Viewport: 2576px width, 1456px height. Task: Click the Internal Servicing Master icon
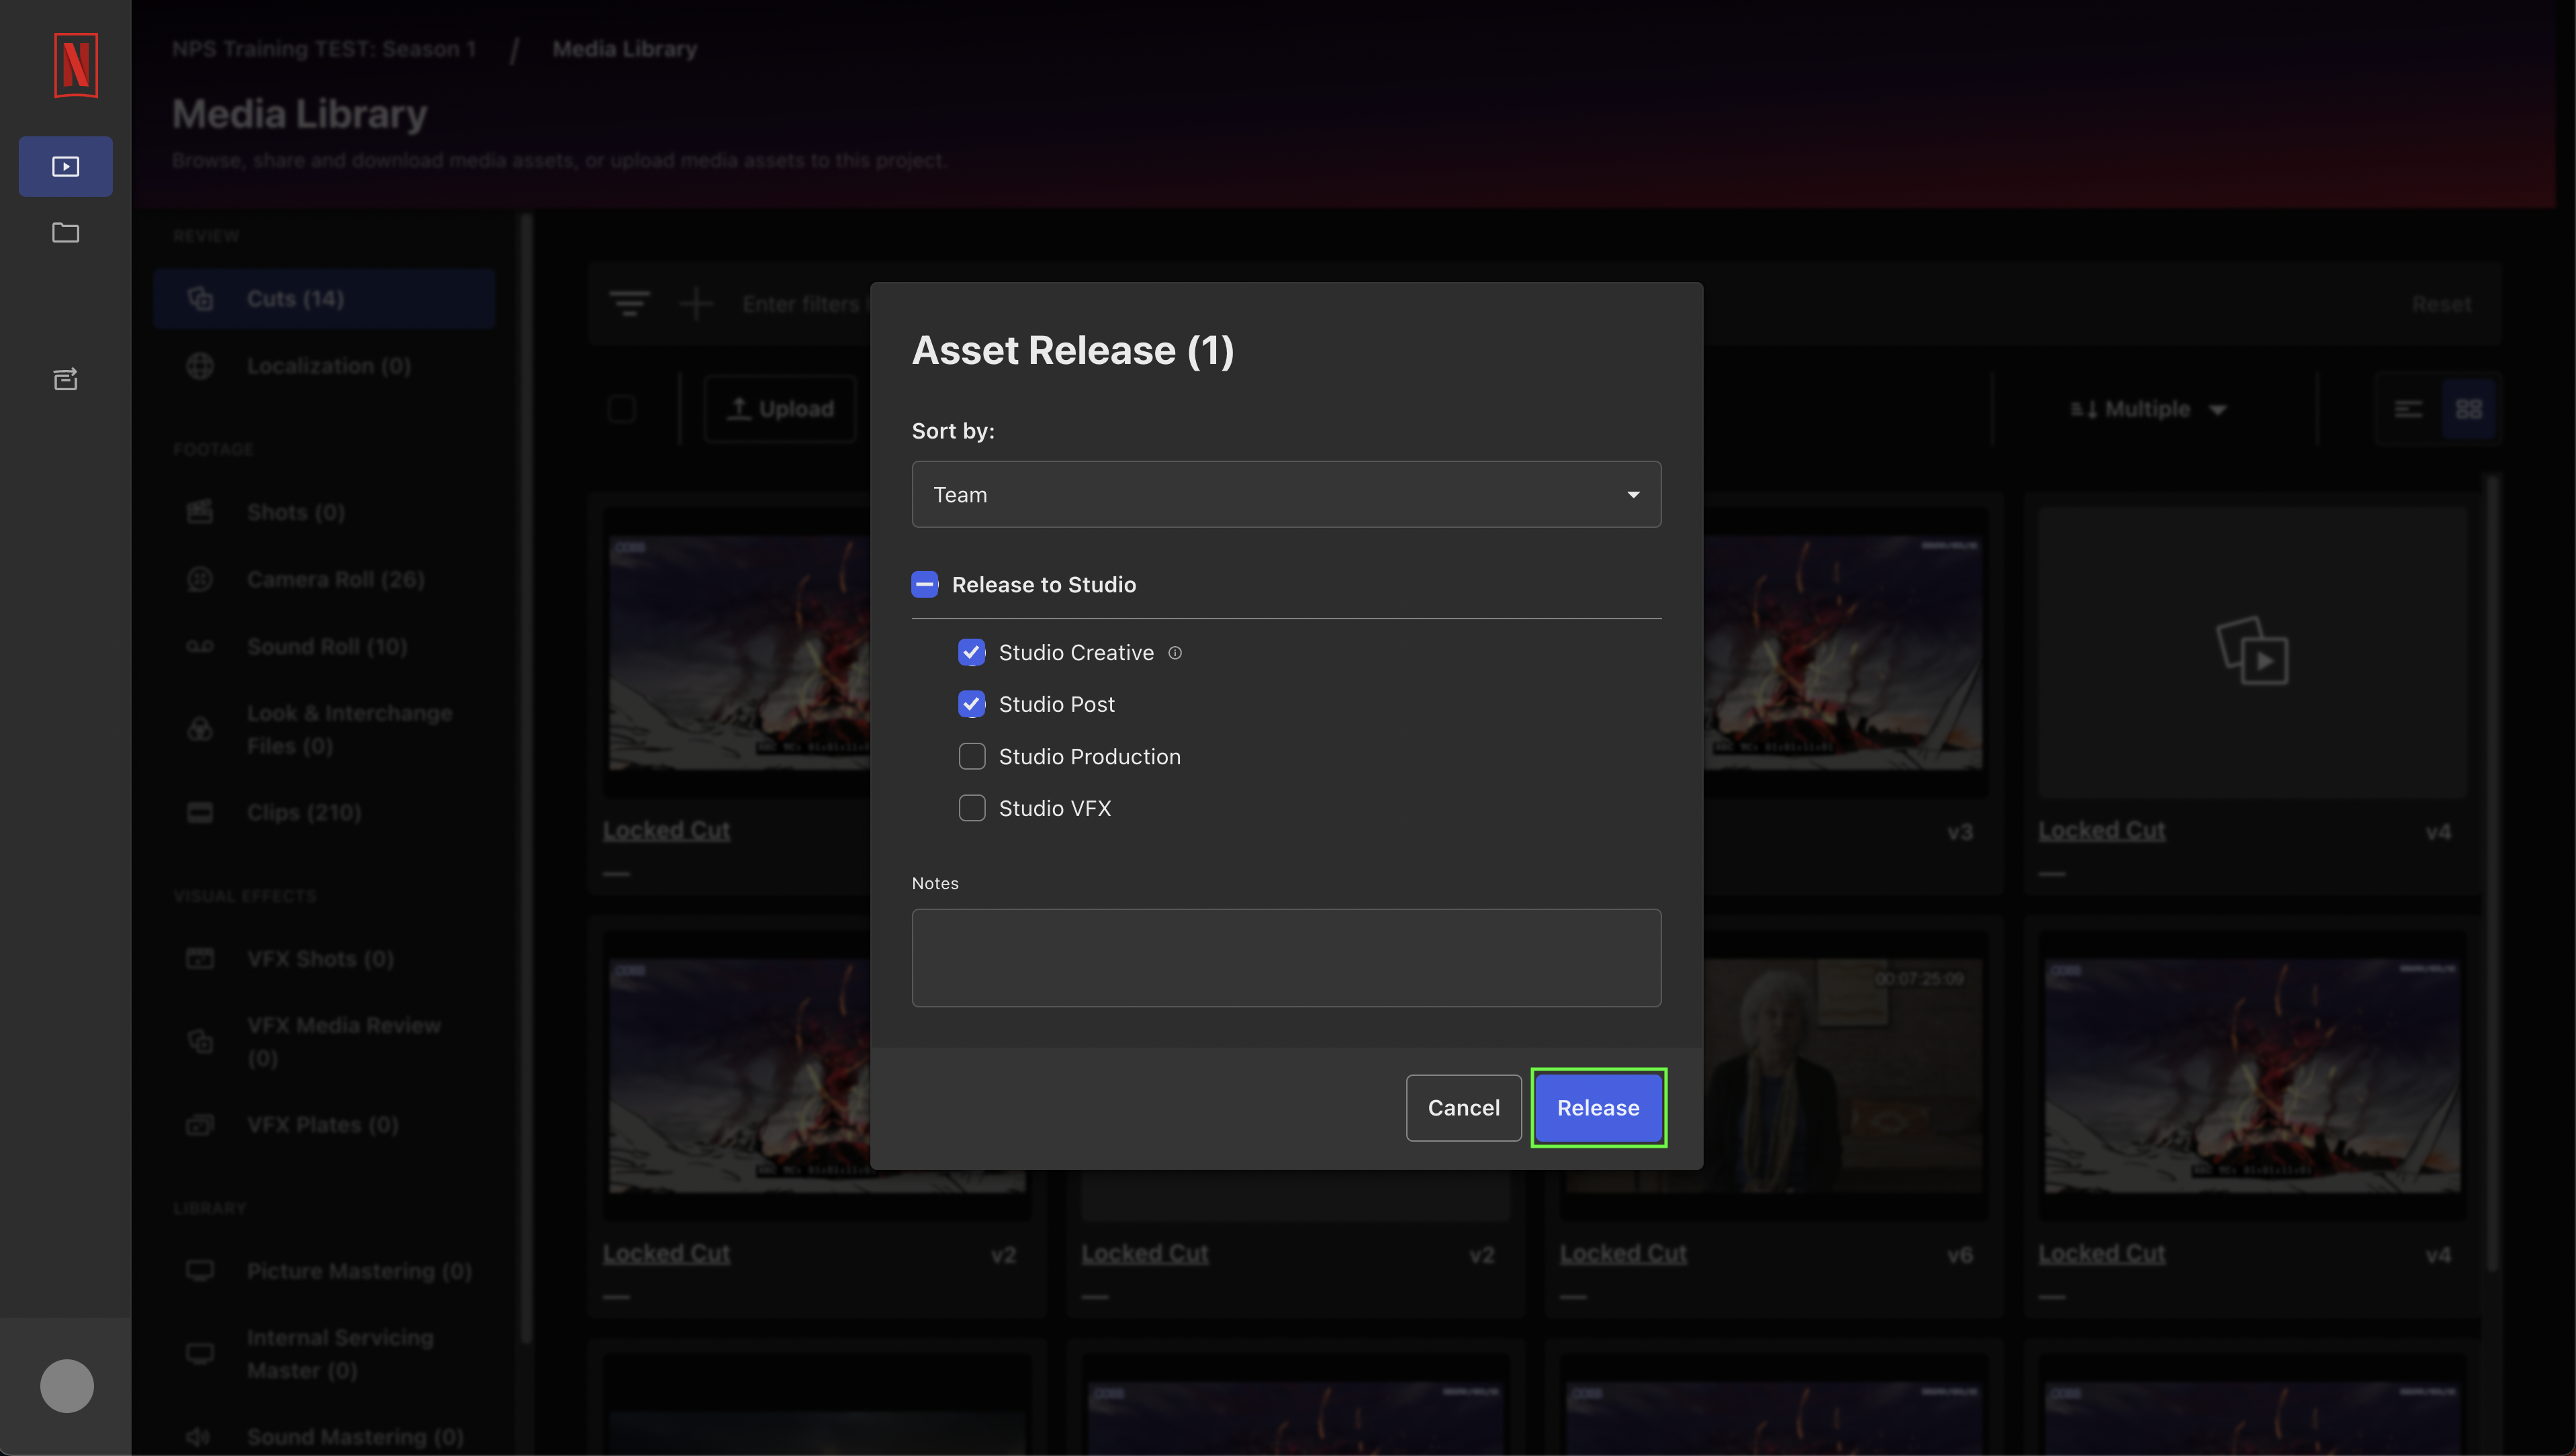coord(200,1353)
